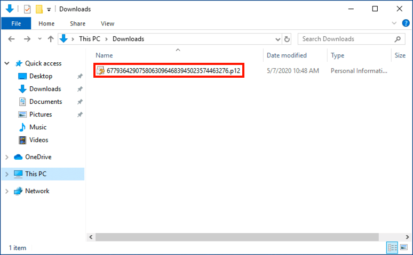This screenshot has width=413, height=255.
Task: Switch to the Share ribbon tab
Action: click(77, 23)
